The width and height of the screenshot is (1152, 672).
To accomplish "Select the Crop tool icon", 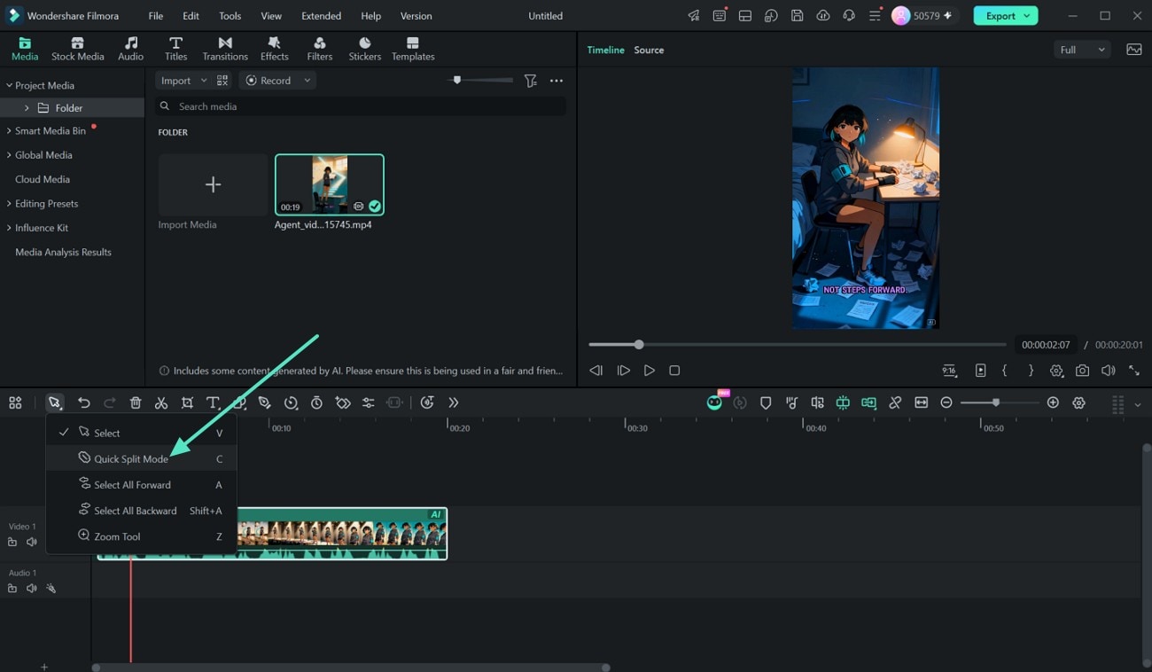I will point(187,402).
